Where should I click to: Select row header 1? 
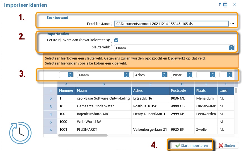click(x=50, y=91)
